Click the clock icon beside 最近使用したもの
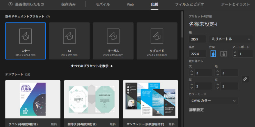Screen dimensions: 255x127 pos(11,4)
